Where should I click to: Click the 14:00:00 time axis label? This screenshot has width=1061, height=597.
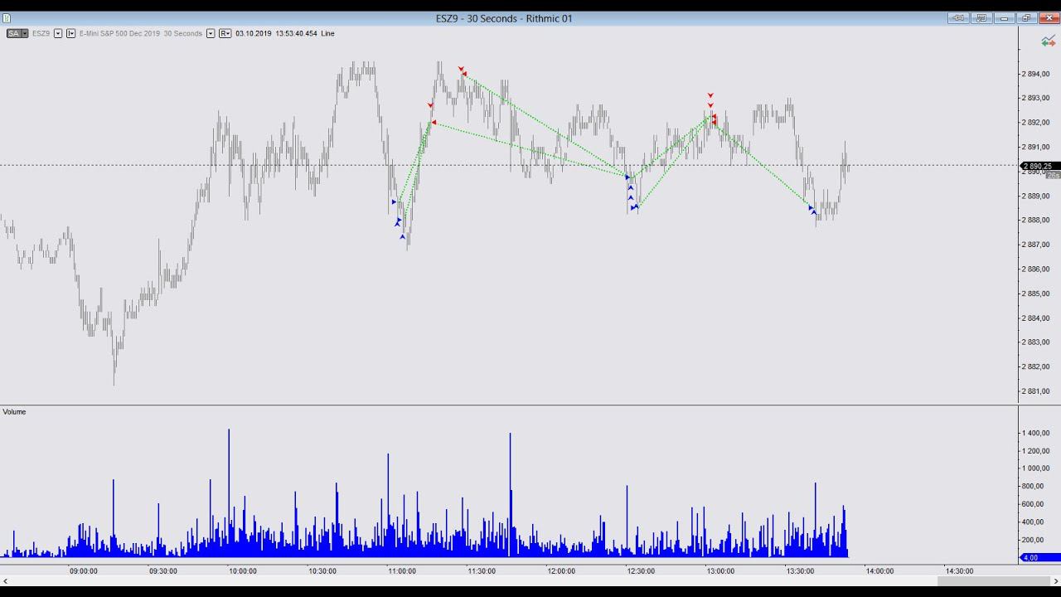click(879, 570)
